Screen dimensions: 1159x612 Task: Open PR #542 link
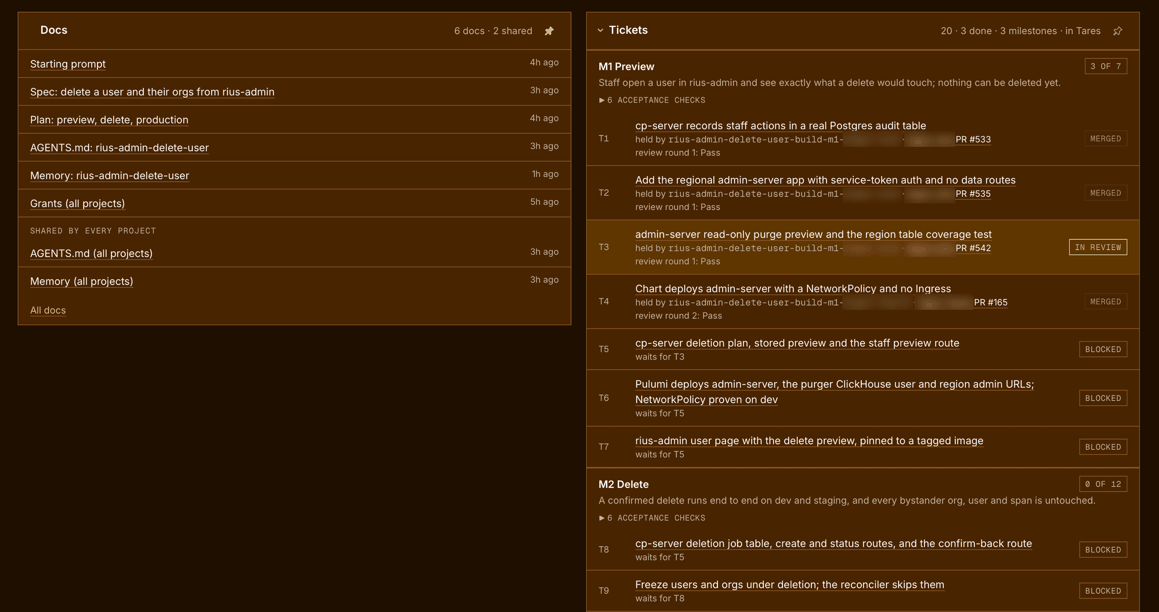[973, 248]
